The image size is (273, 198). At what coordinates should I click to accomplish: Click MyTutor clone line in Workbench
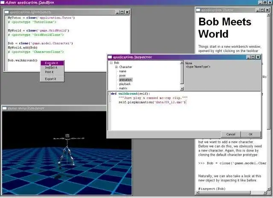point(41,18)
